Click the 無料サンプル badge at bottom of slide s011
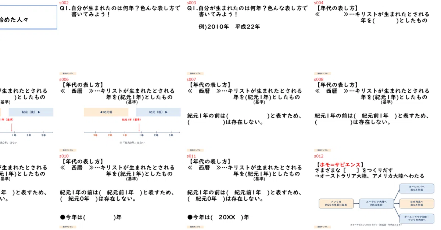 pyautogui.click(x=194, y=227)
